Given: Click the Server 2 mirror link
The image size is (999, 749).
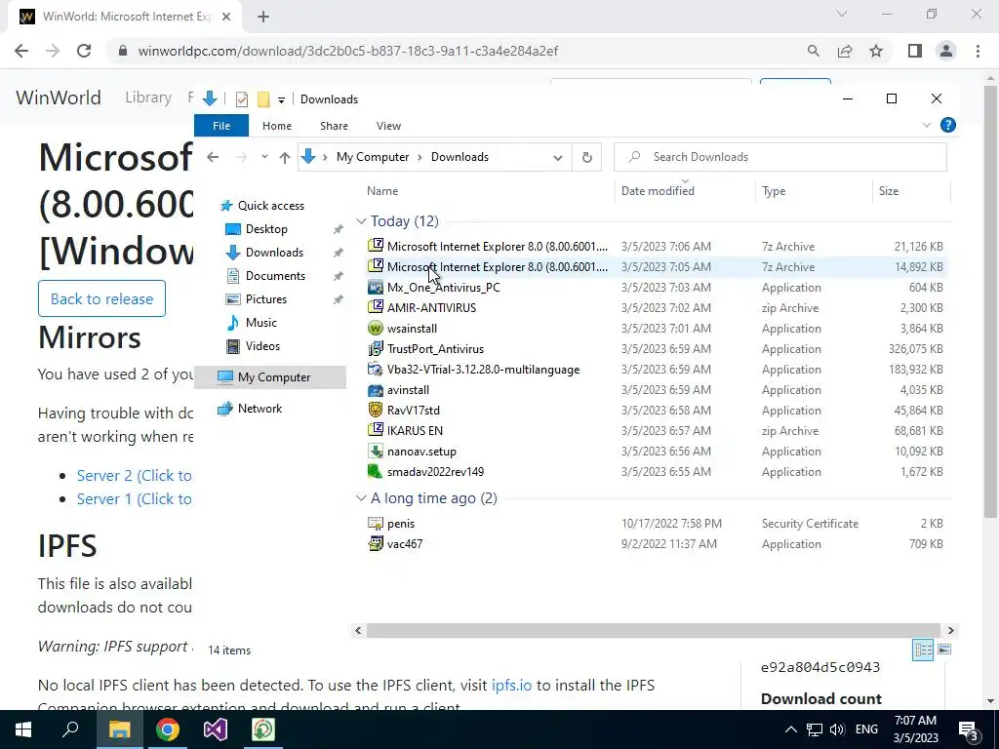Looking at the screenshot, I should pyautogui.click(x=134, y=476).
